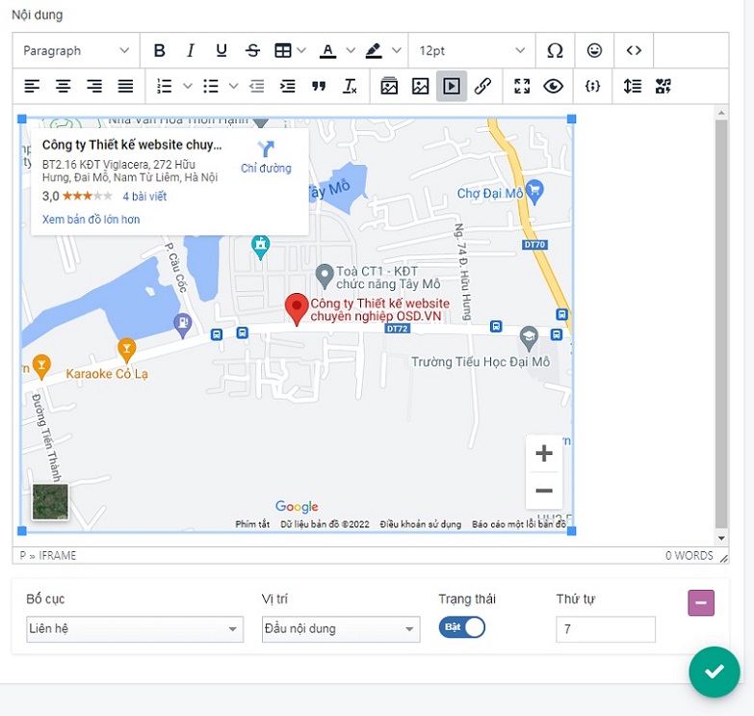Switch off the Trạng thái toggle
Viewport: 754px width, 716px height.
pos(462,627)
